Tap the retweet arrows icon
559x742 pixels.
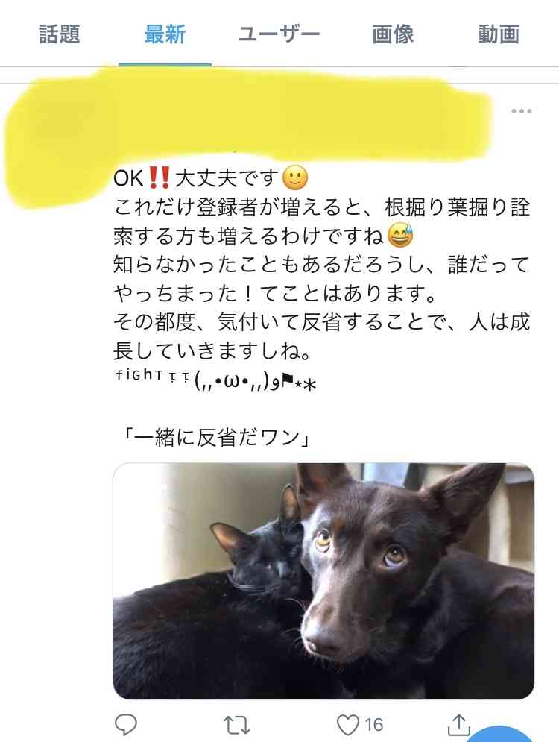click(236, 725)
